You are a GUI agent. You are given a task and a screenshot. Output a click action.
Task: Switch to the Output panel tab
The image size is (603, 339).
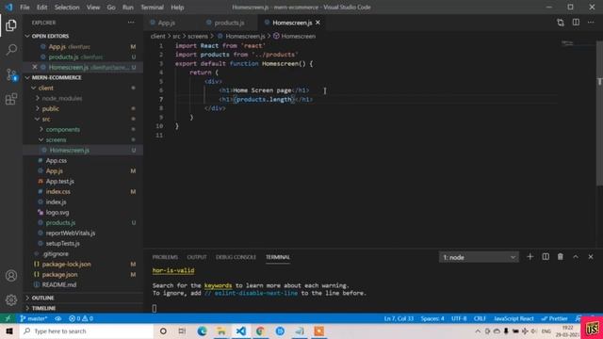(x=197, y=257)
